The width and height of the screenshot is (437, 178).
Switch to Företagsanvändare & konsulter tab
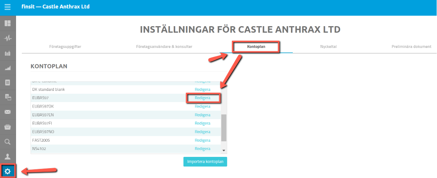(x=164, y=47)
